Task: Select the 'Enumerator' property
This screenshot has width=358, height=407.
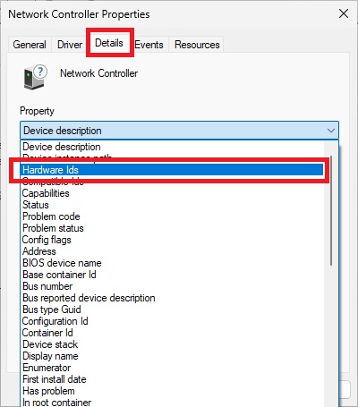Action: (x=173, y=368)
